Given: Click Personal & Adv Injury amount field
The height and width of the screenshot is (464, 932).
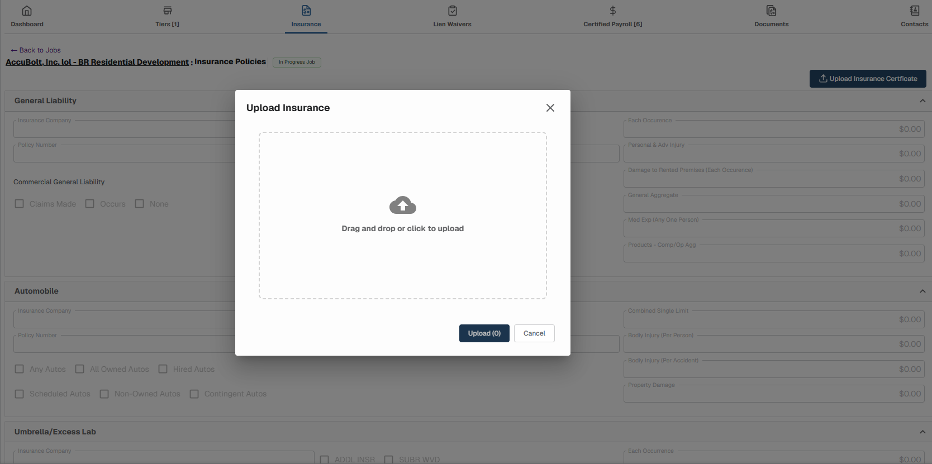Looking at the screenshot, I should tap(774, 154).
